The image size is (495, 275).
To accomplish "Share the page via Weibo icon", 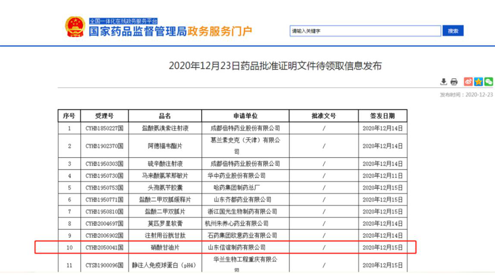I will (x=468, y=81).
